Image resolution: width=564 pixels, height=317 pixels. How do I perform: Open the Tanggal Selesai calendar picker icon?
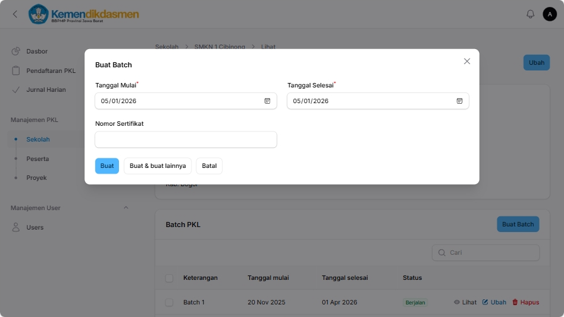tap(460, 101)
